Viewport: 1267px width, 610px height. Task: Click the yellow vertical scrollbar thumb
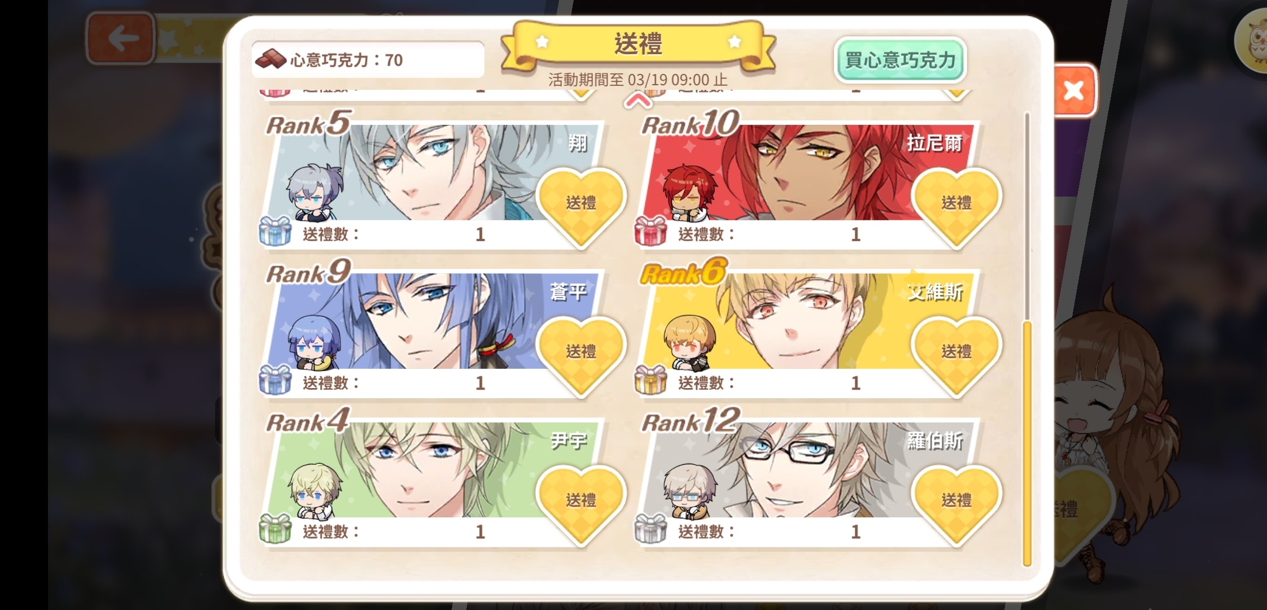(x=1027, y=443)
